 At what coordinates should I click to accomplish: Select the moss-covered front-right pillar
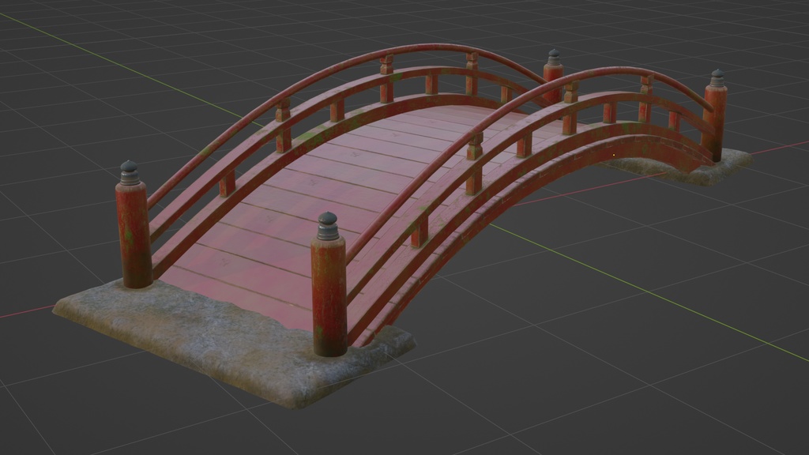(329, 292)
